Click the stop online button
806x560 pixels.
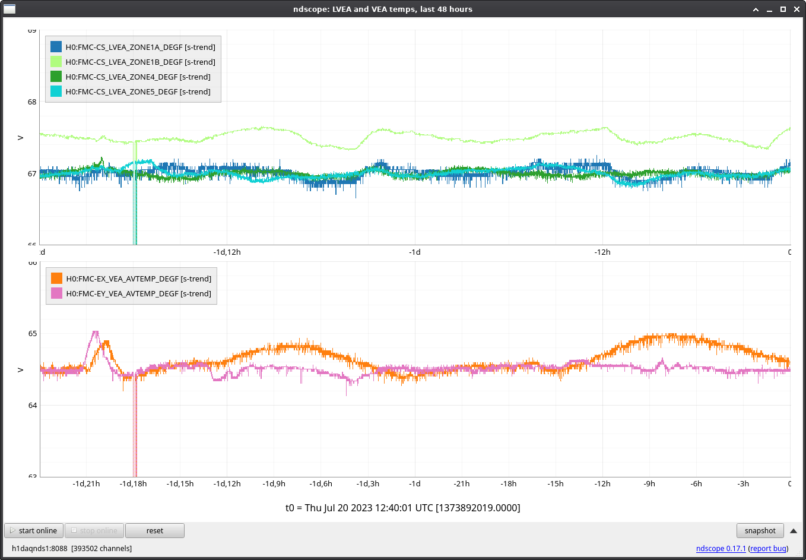pos(94,530)
